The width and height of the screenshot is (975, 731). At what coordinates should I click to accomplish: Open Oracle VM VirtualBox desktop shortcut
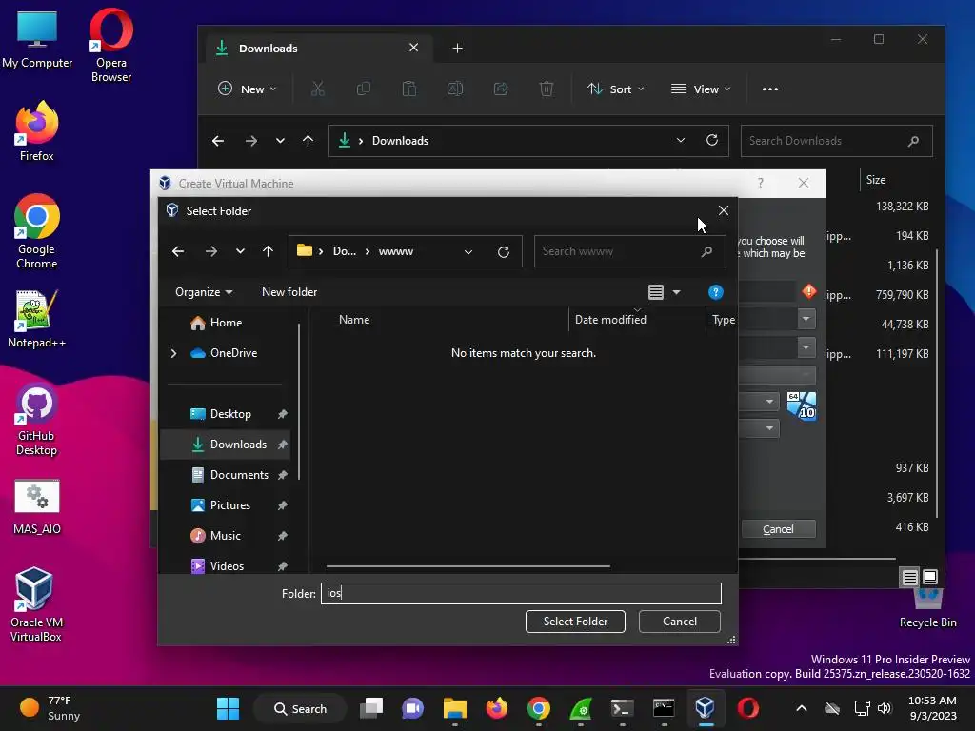click(35, 604)
